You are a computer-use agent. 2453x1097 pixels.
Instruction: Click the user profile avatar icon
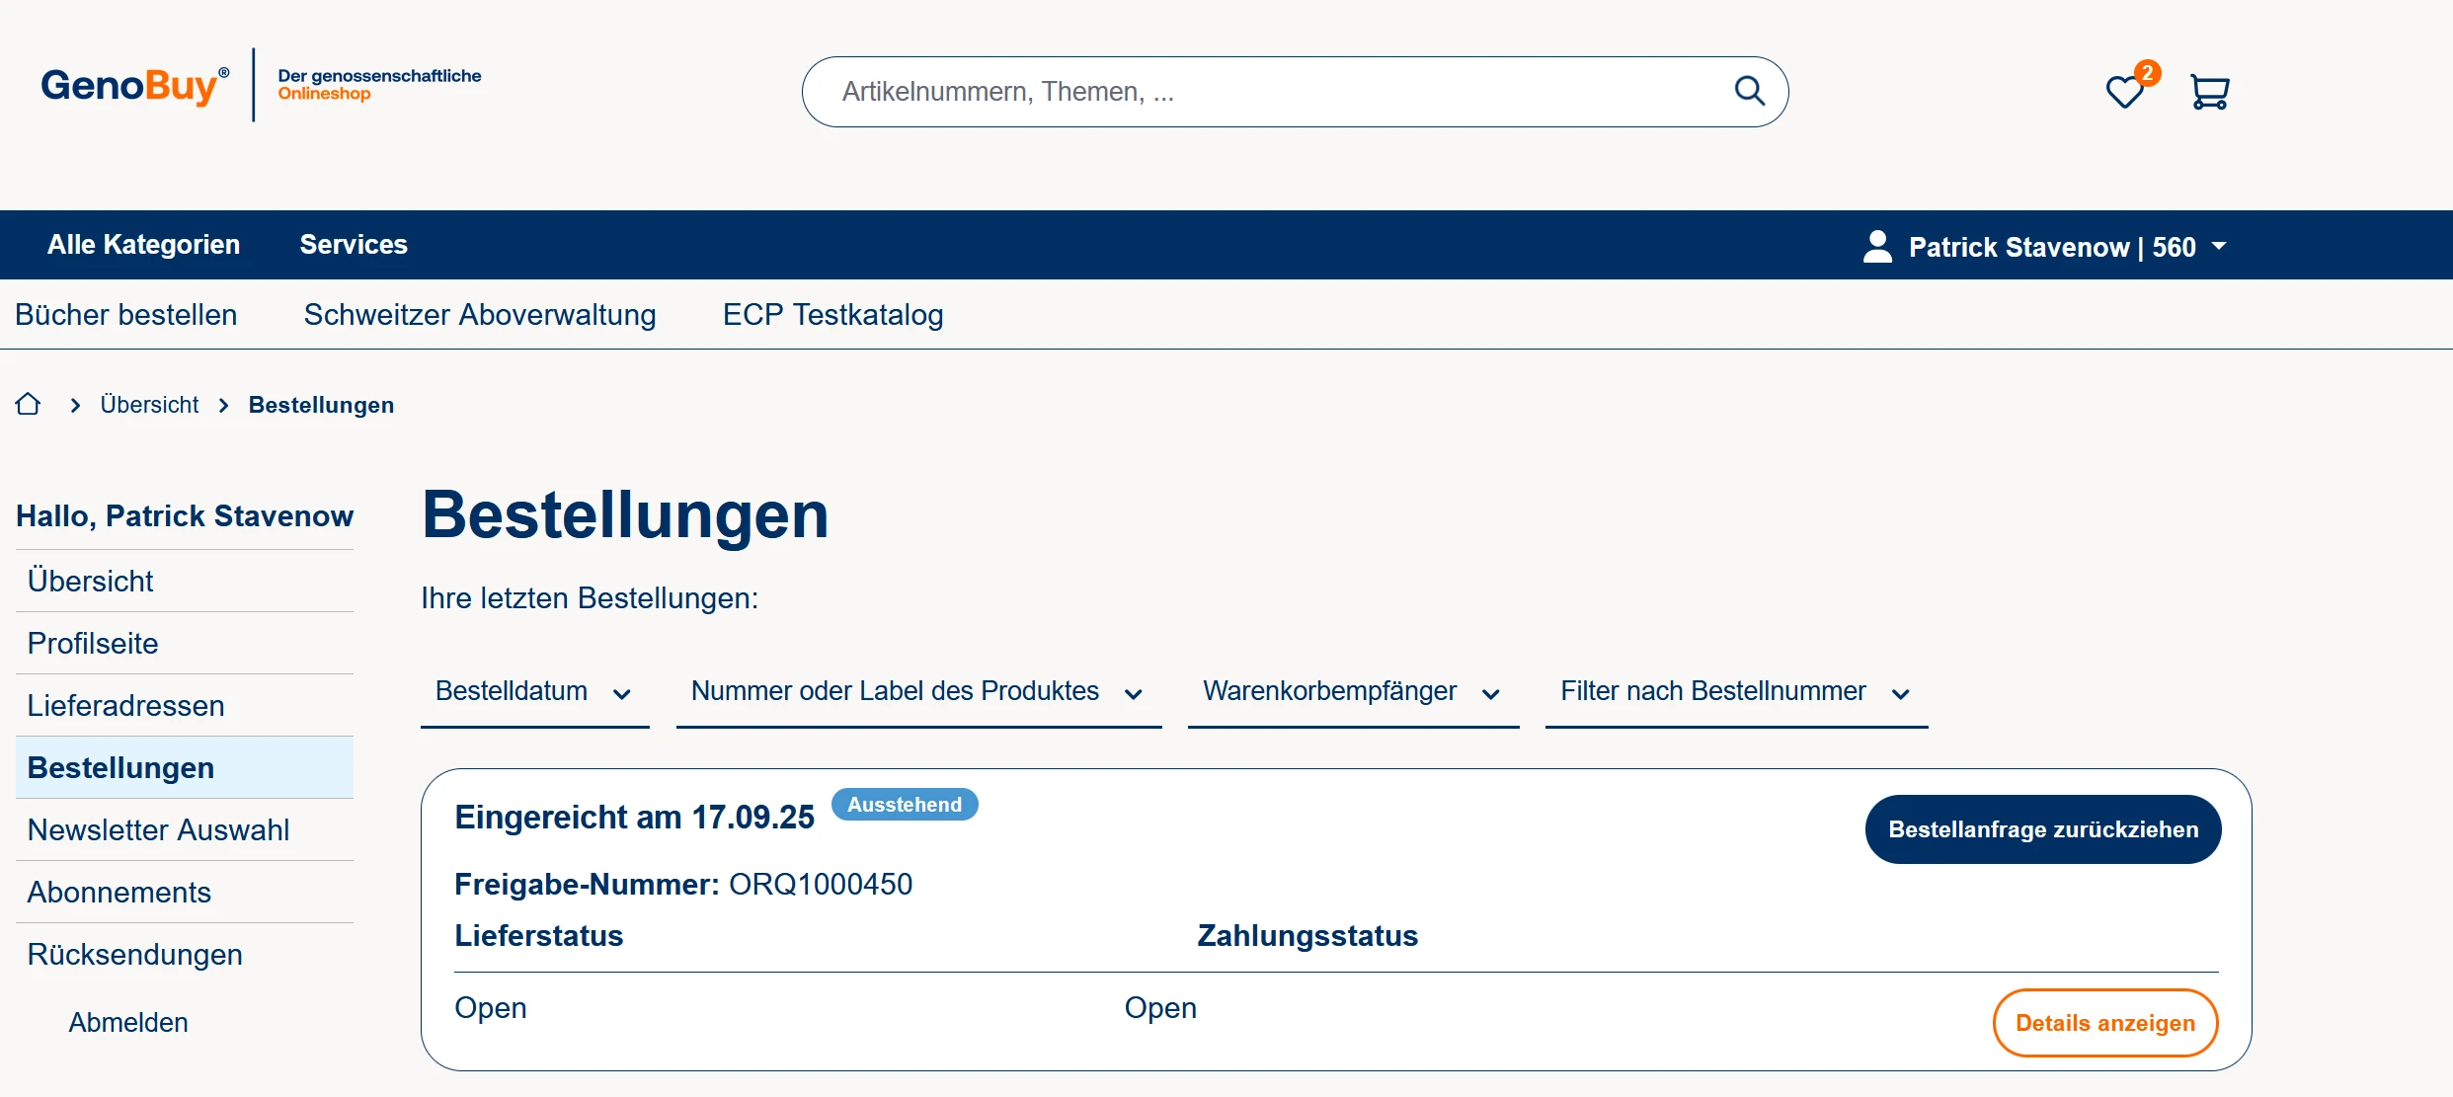click(x=1876, y=246)
